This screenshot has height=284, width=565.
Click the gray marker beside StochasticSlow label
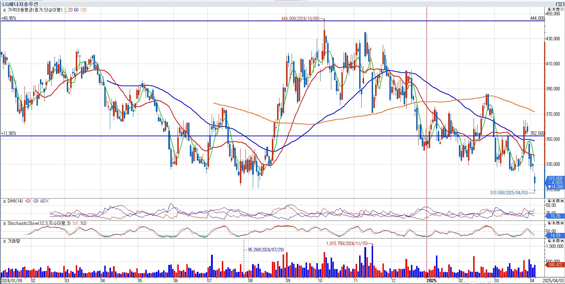pos(4,224)
